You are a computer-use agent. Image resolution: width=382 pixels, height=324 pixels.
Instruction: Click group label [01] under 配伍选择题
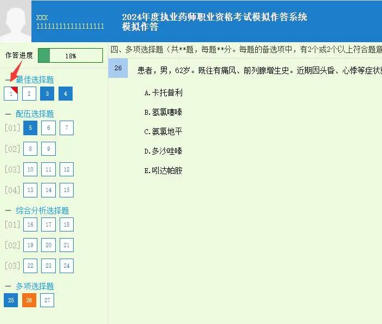click(x=12, y=128)
